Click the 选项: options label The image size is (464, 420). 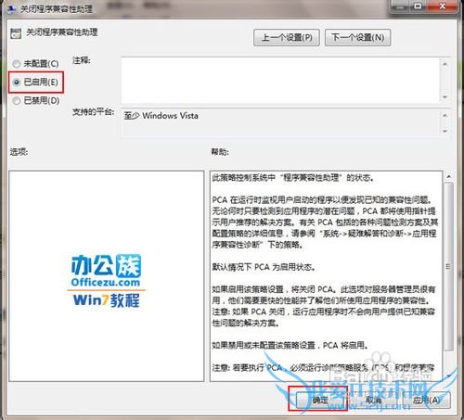pos(19,152)
